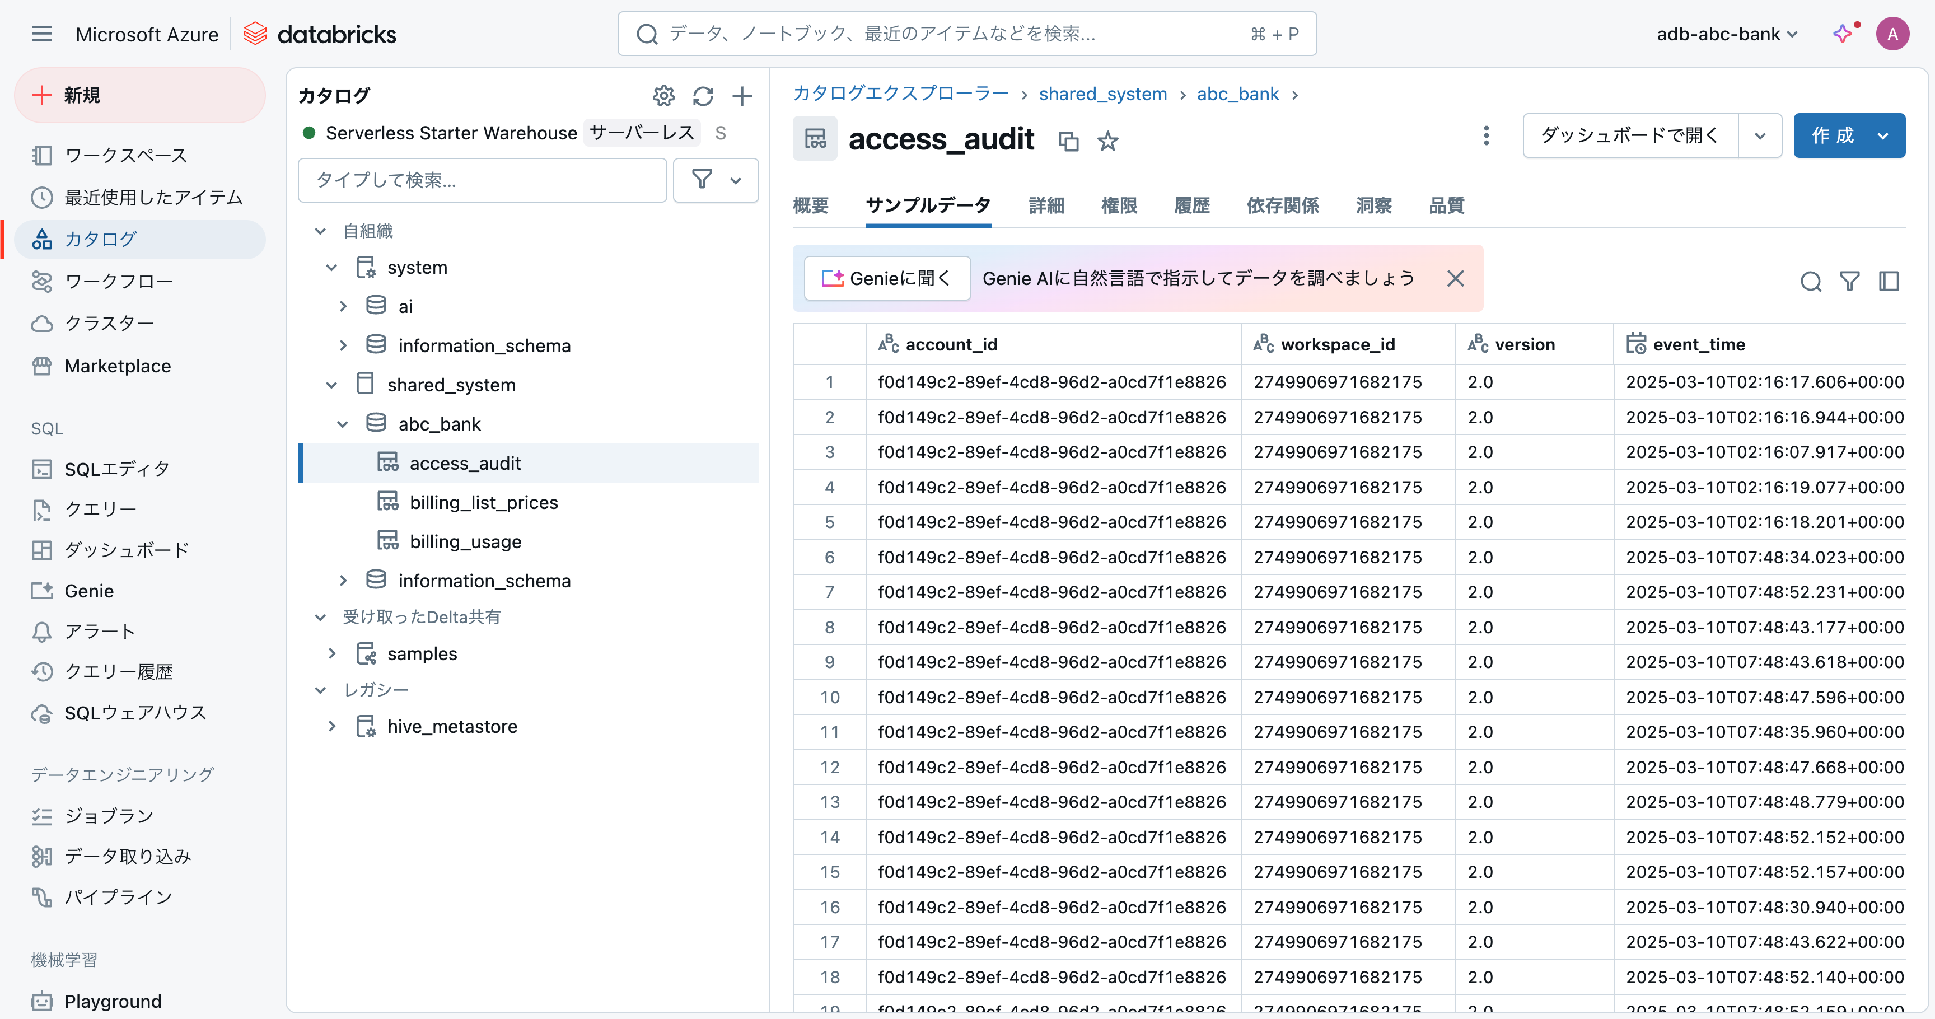
Task: Click the plus icon in catalog panel
Action: click(742, 96)
